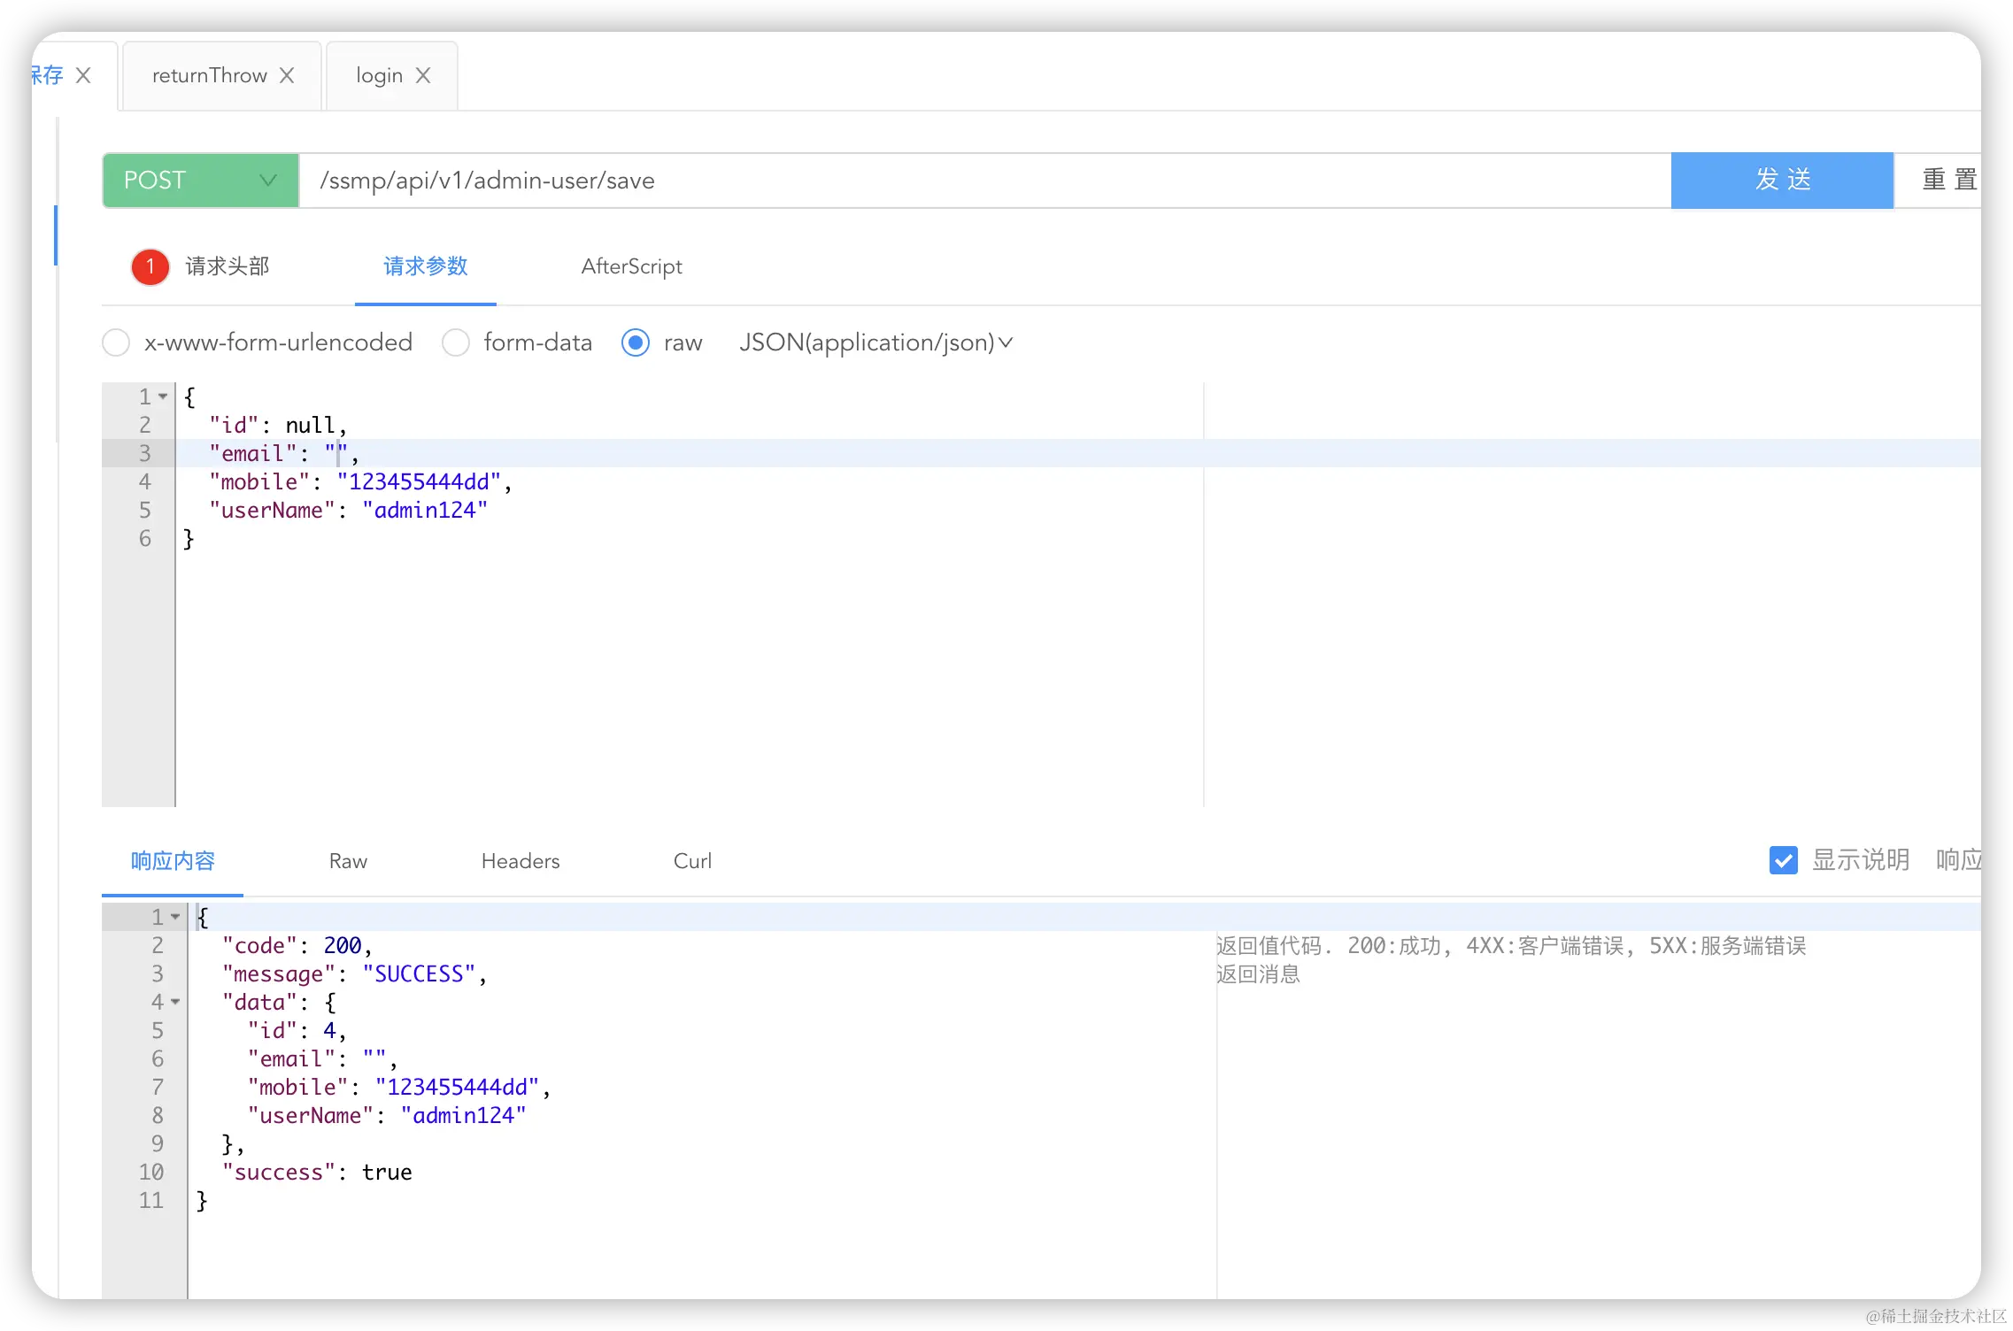Collapse the "data" object in response
The image size is (2013, 1331).
[x=175, y=1002]
